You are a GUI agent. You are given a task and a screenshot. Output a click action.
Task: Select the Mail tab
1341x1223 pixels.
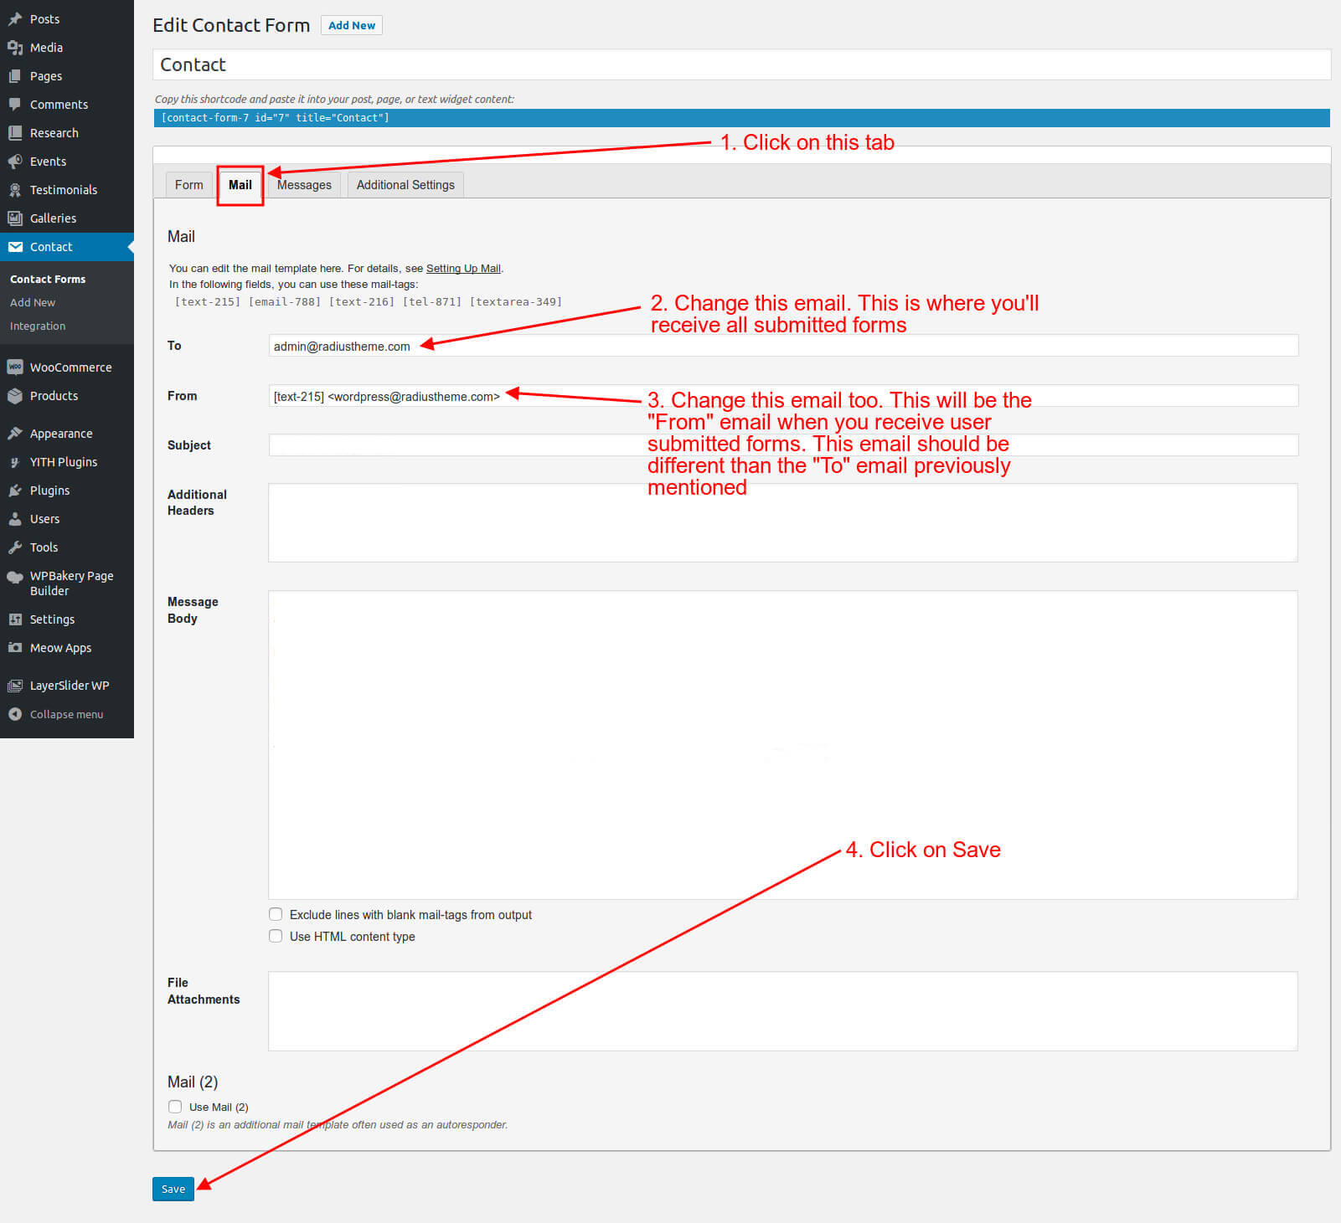[240, 185]
